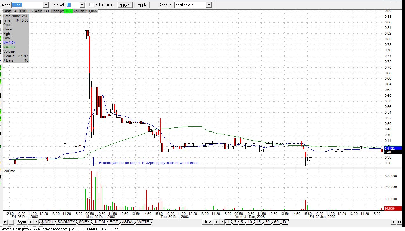Click the blue annotation marker bar
The image size is (405, 231).
(93, 162)
